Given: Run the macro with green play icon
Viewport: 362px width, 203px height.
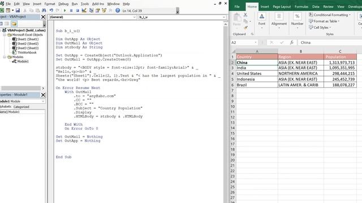Looking at the screenshot, I should click(64, 11).
